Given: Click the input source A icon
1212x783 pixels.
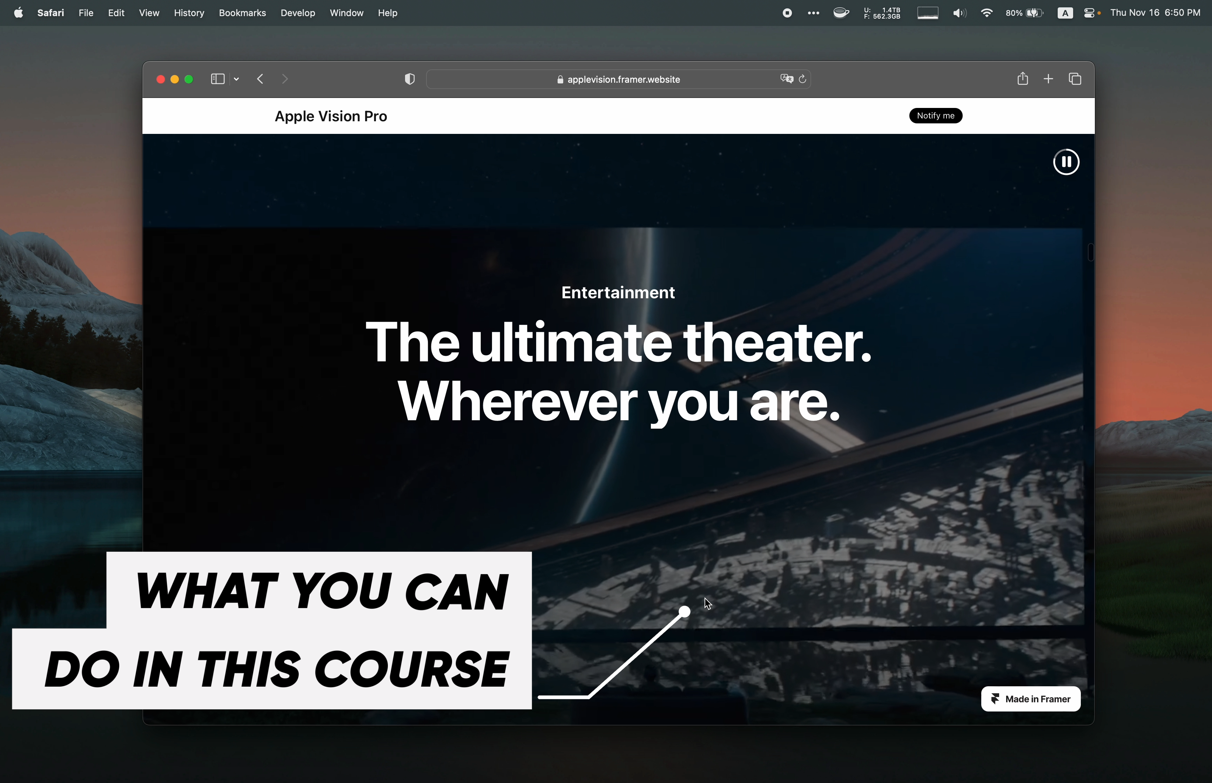Looking at the screenshot, I should 1064,13.
